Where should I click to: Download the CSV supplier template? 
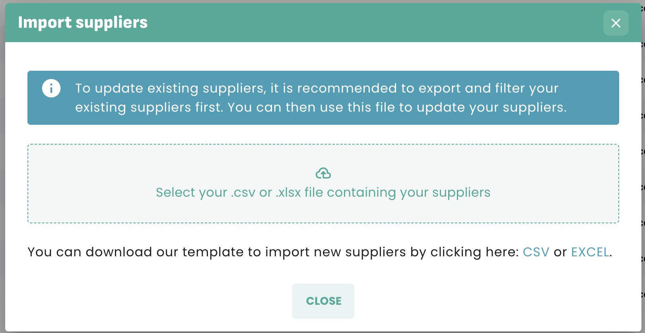536,252
